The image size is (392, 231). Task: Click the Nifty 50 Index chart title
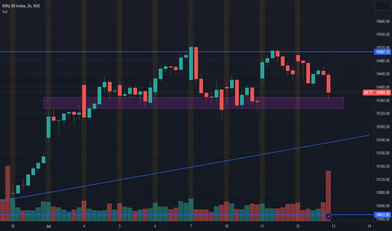[x=21, y=6]
